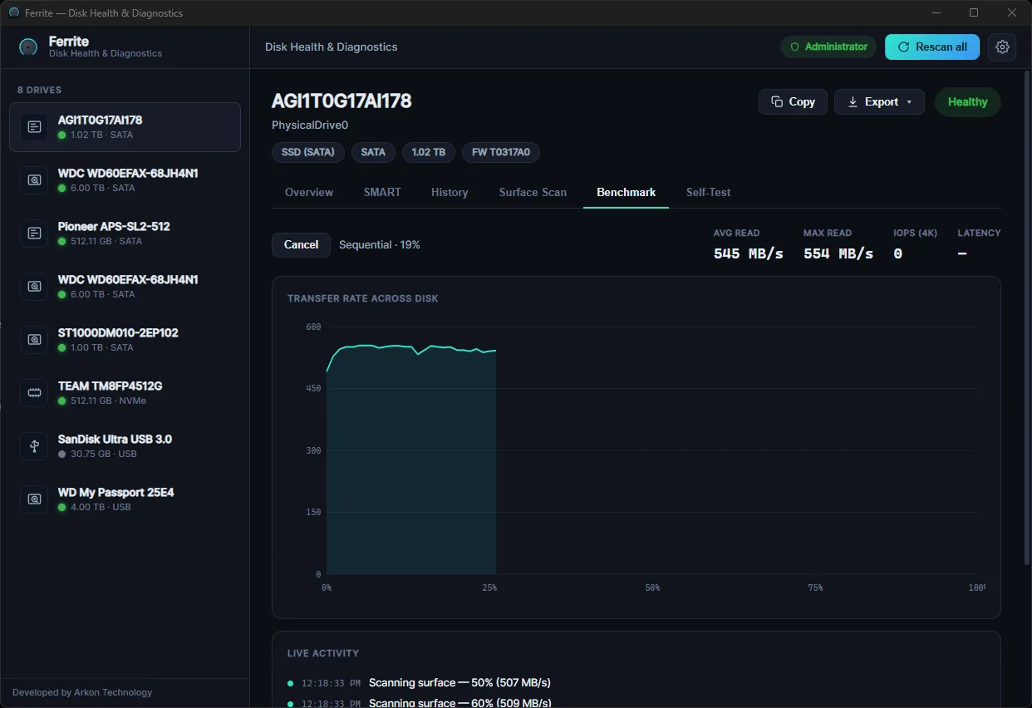Click the standalone SATA chip under the drive title
1032x708 pixels.
point(373,152)
